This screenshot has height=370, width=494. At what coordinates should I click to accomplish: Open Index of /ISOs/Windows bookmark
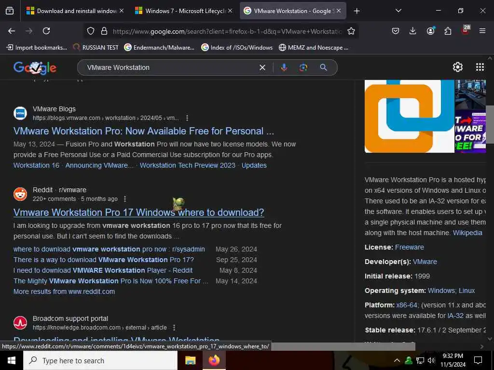tap(236, 48)
